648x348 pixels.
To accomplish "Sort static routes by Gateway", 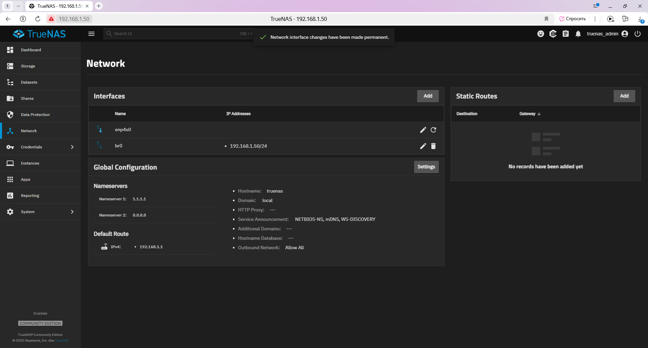I will pos(530,114).
